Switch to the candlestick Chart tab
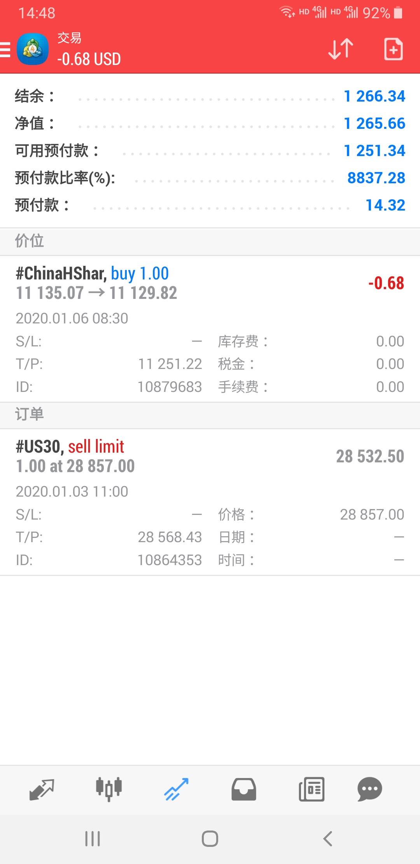This screenshot has width=420, height=864. pos(109,789)
